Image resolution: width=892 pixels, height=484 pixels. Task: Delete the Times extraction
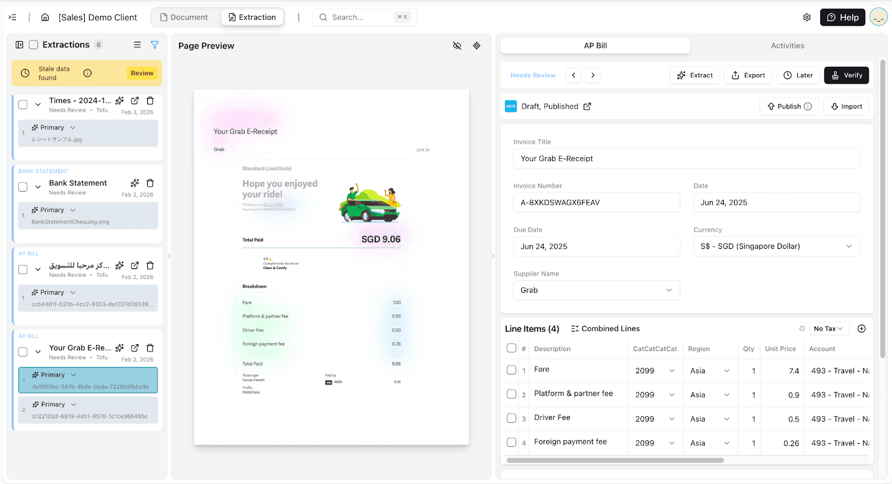[150, 101]
